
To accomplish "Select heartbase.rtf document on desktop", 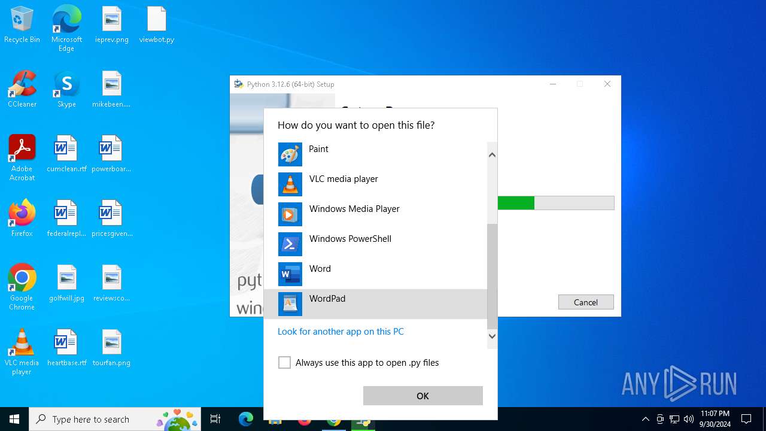I will [66, 348].
